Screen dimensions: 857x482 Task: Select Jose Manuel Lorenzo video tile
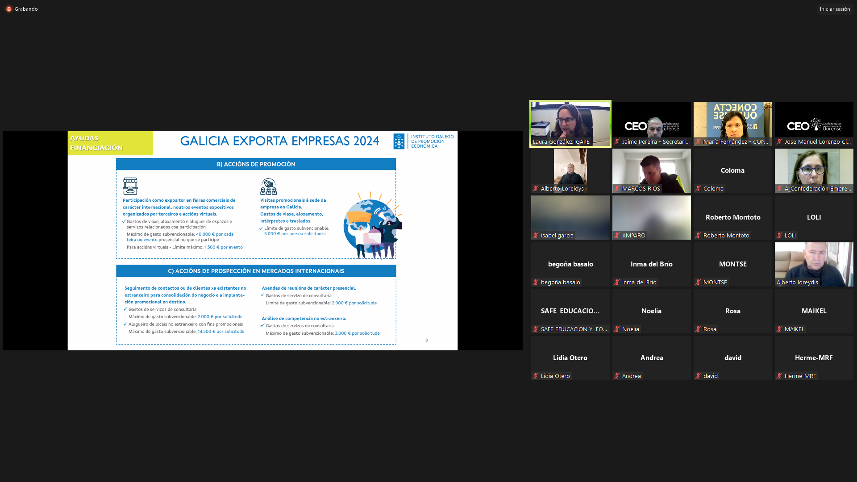point(814,124)
